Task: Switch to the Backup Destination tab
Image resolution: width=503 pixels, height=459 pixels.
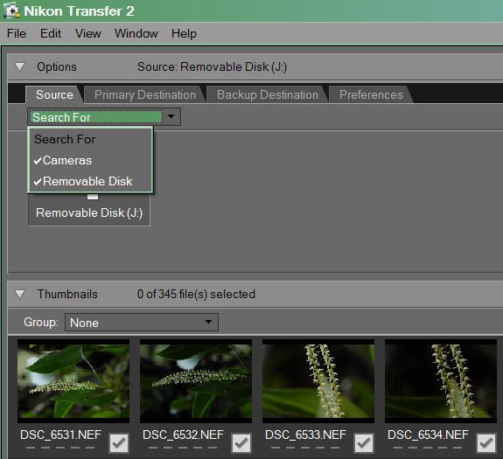Action: pos(268,94)
